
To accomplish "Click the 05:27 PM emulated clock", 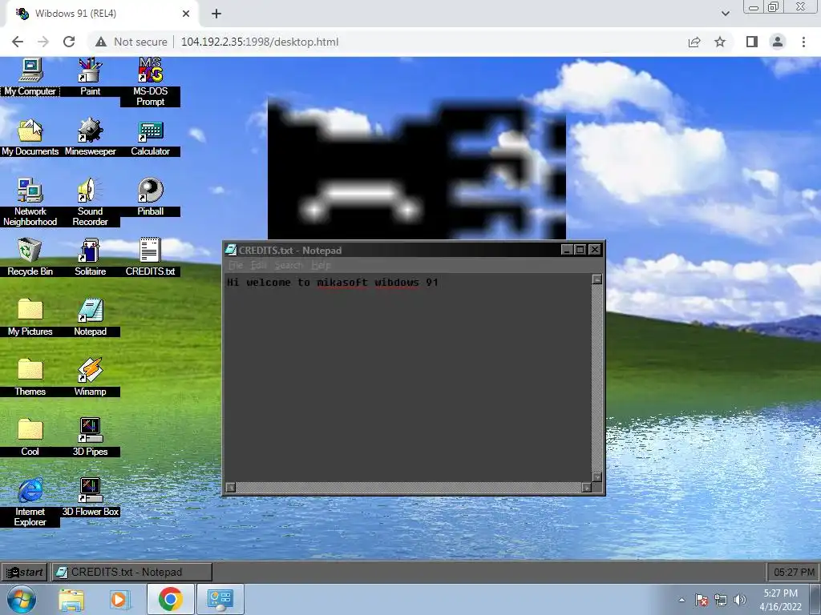I will click(x=793, y=572).
